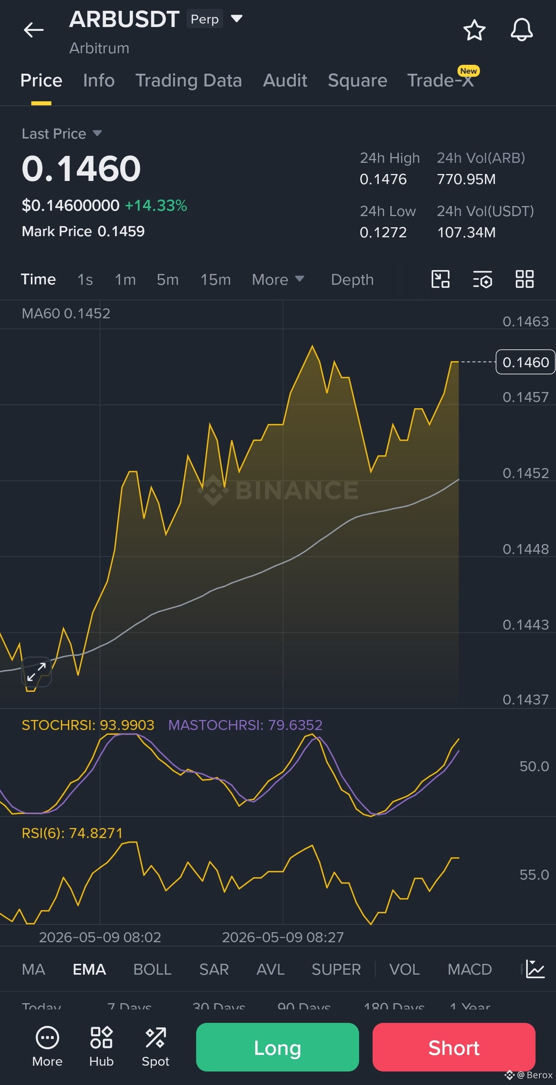Tap the 2026-05-09 08:02 time label
The height and width of the screenshot is (1085, 556).
(x=100, y=937)
